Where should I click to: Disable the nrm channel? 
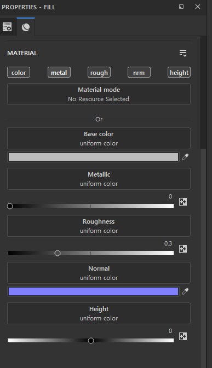coord(139,73)
